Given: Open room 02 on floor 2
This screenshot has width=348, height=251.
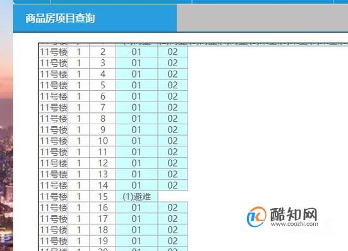Looking at the screenshot, I should click(x=172, y=52).
